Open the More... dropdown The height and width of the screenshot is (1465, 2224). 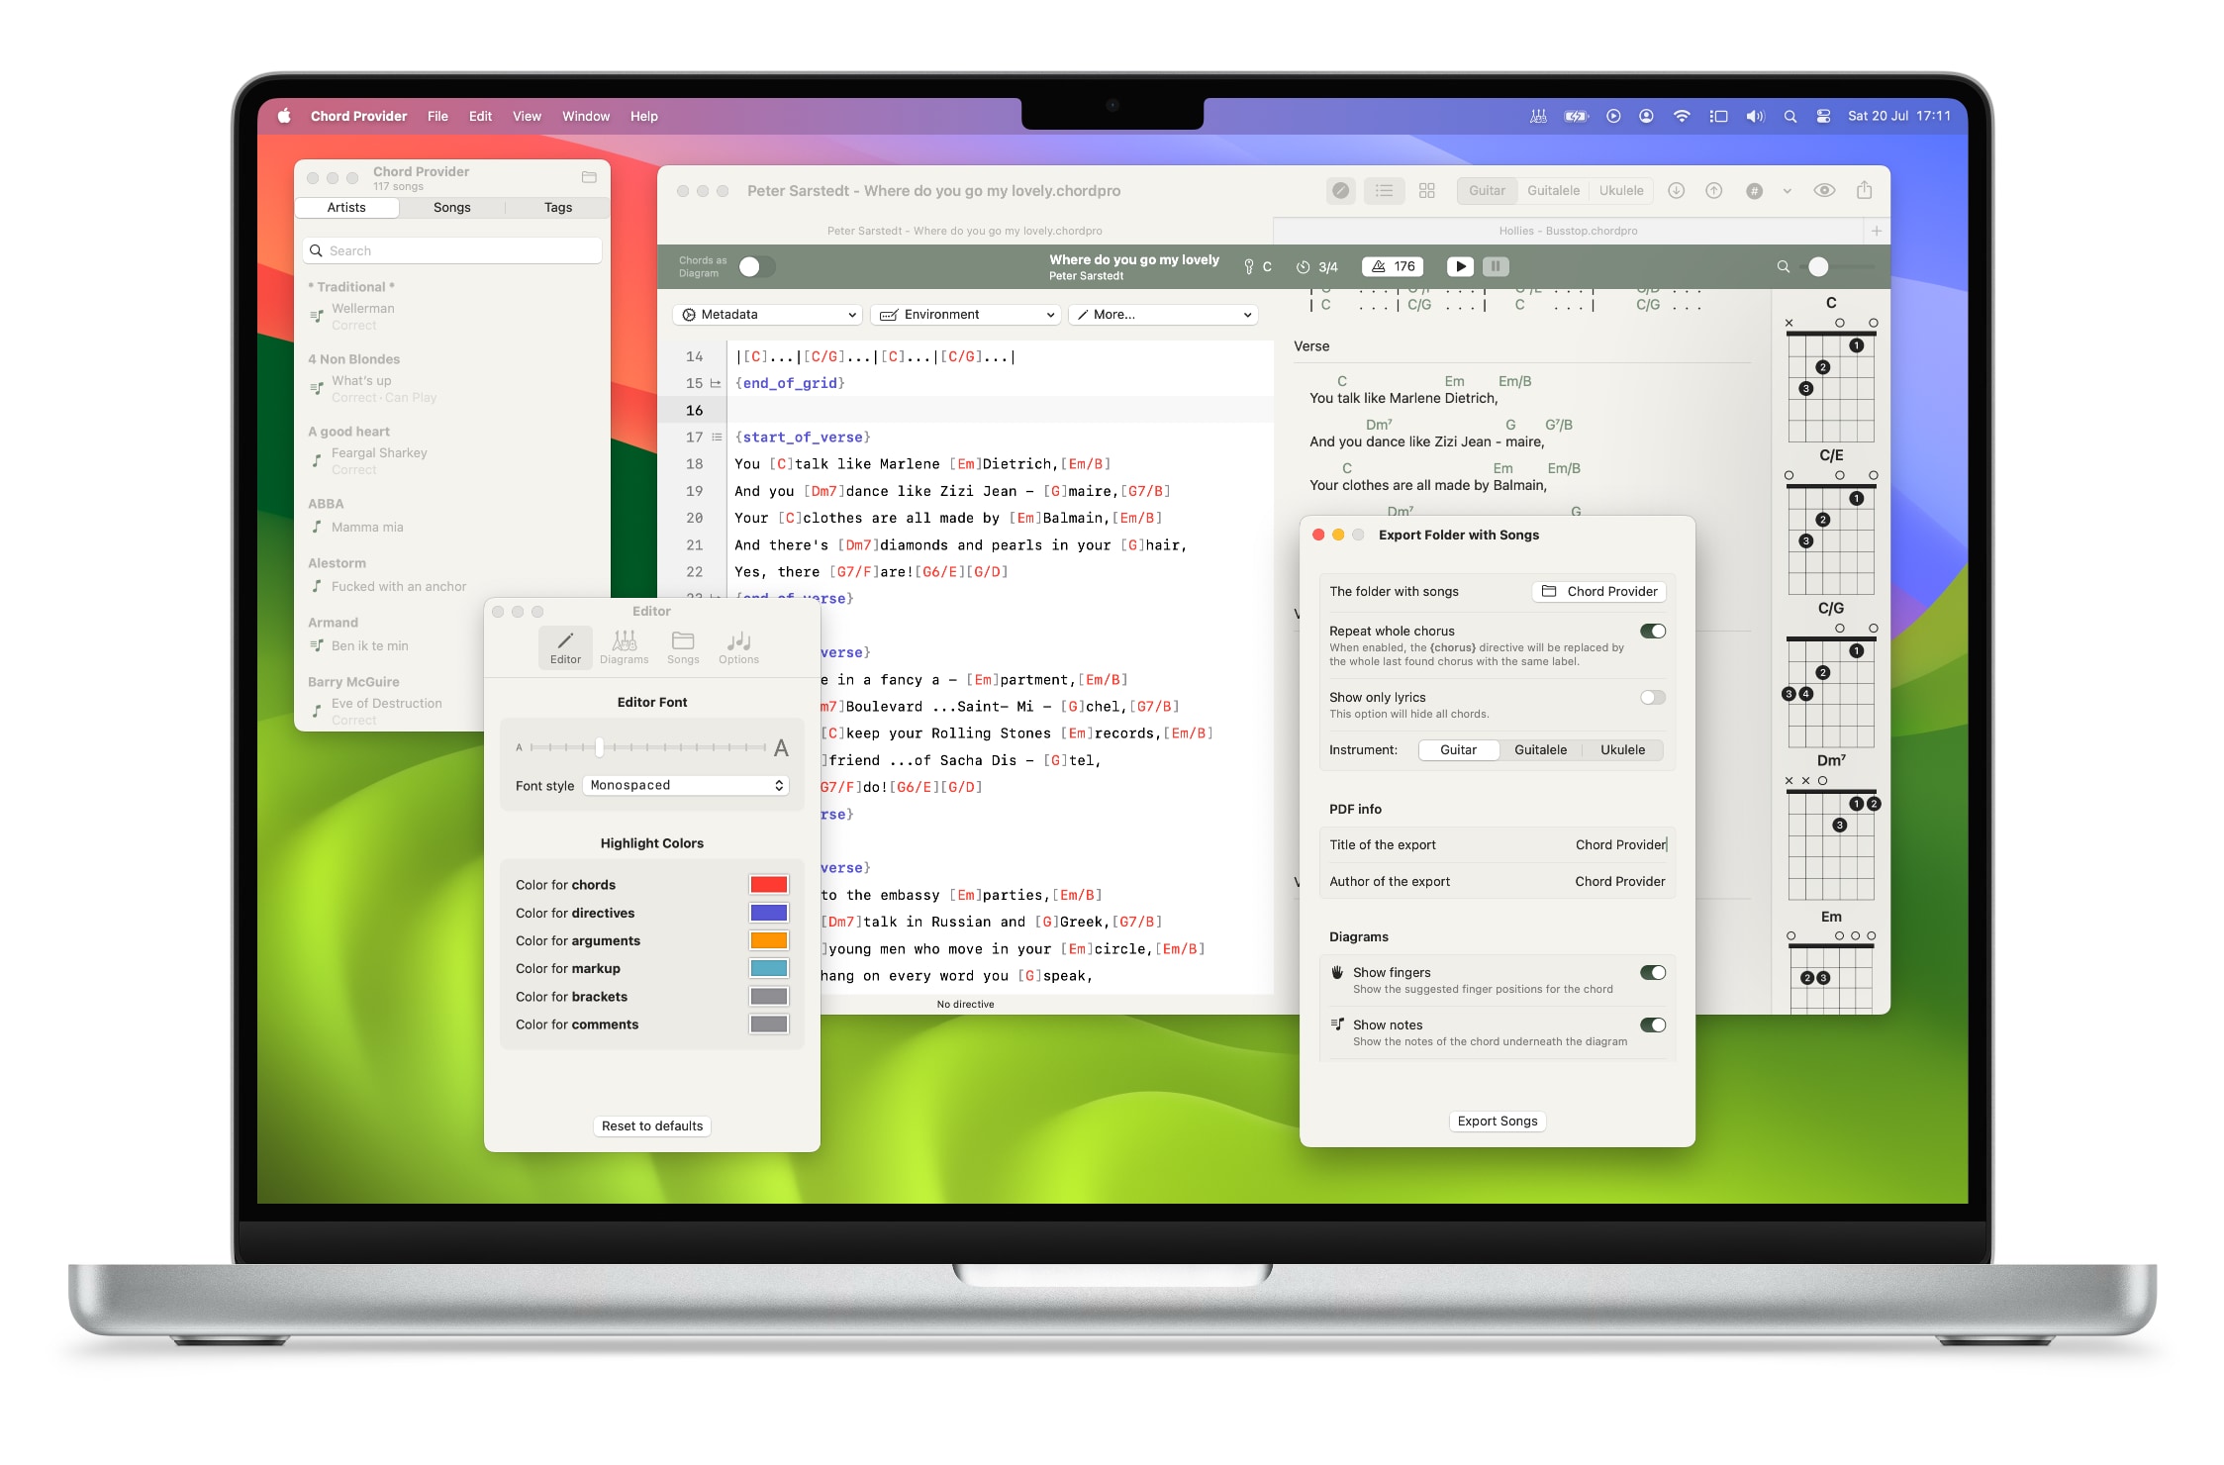point(1163,315)
